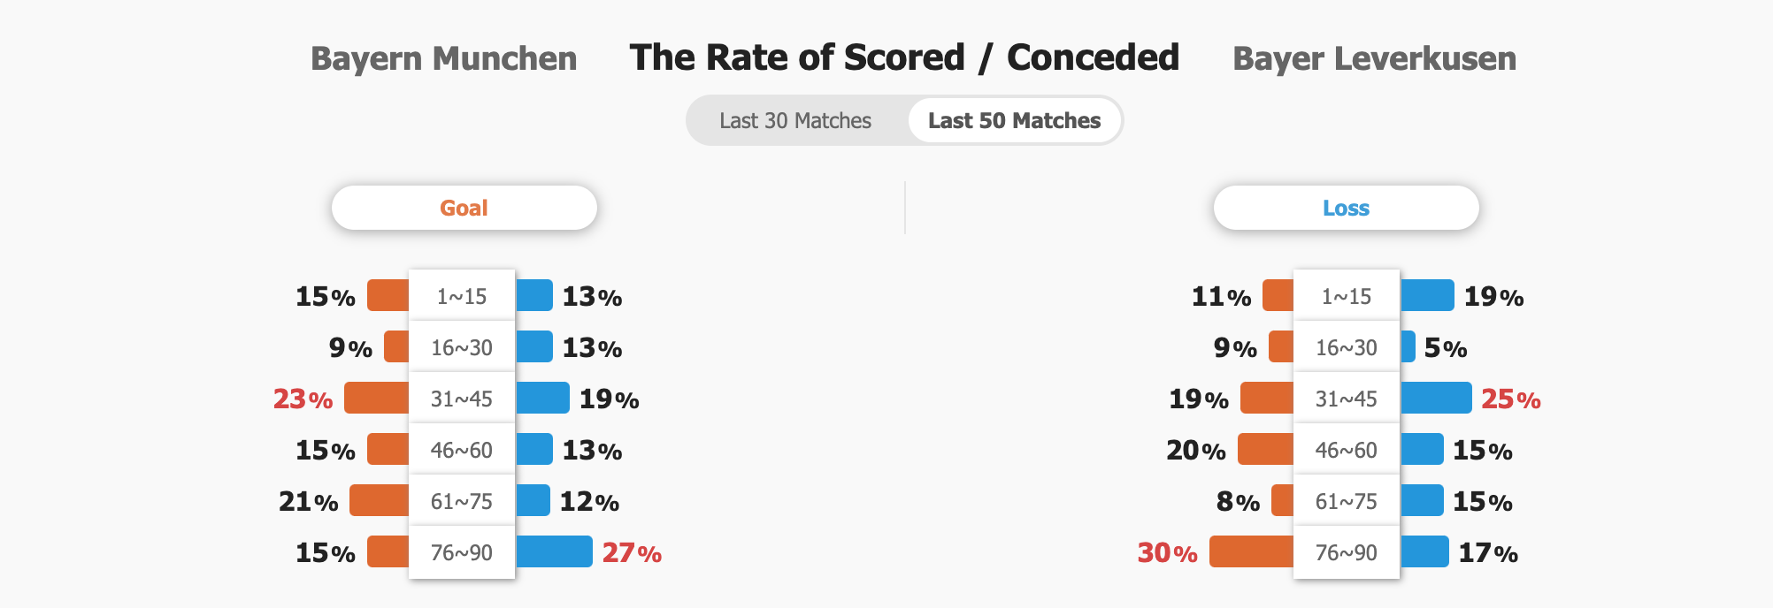Click the Goal 1~15 minute label
Image resolution: width=1773 pixels, height=608 pixels.
(462, 296)
